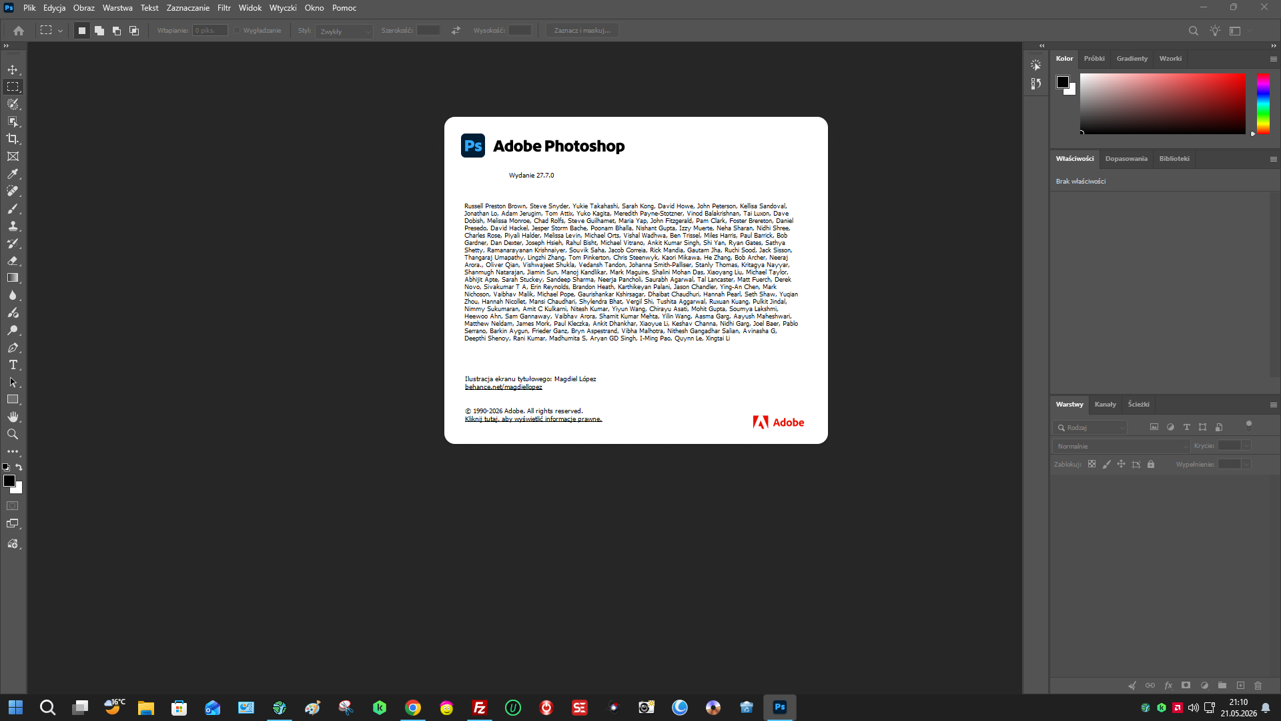
Task: Switch to the Kanały tab
Action: coord(1105,405)
